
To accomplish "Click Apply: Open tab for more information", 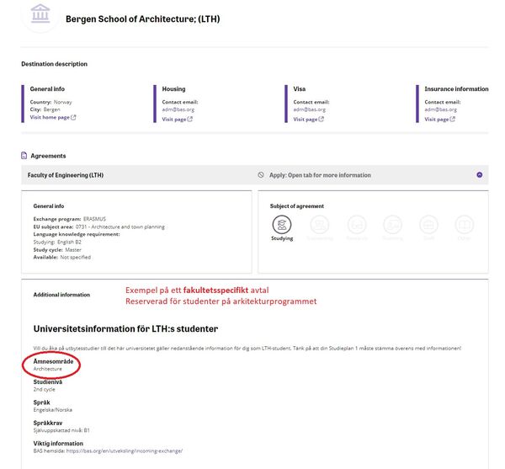I will (320, 175).
